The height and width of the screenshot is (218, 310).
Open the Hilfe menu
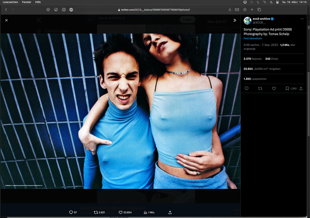pos(38,2)
